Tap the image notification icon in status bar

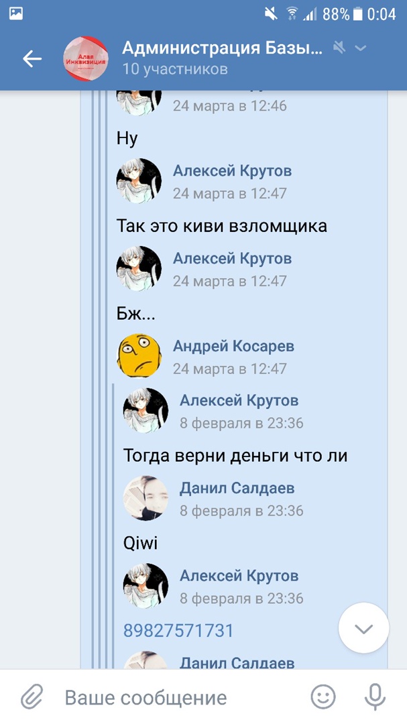coord(16,14)
